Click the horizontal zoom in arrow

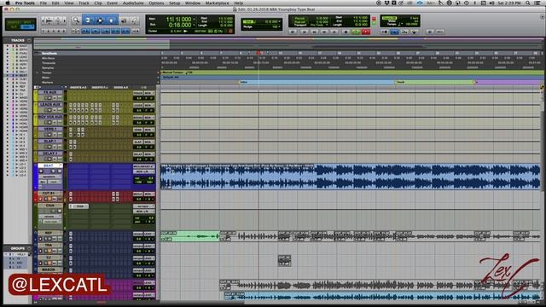pos(65,20)
